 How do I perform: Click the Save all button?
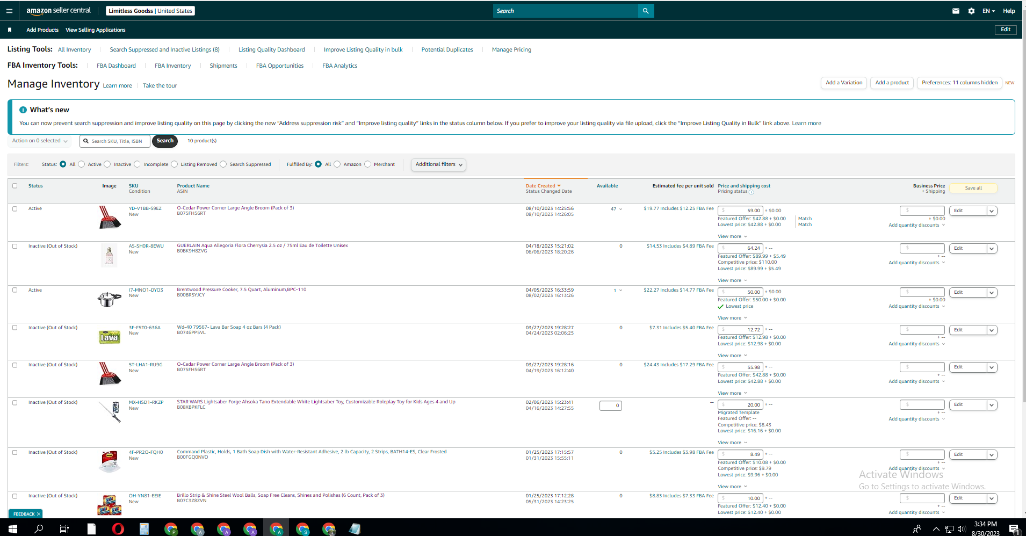(x=973, y=188)
